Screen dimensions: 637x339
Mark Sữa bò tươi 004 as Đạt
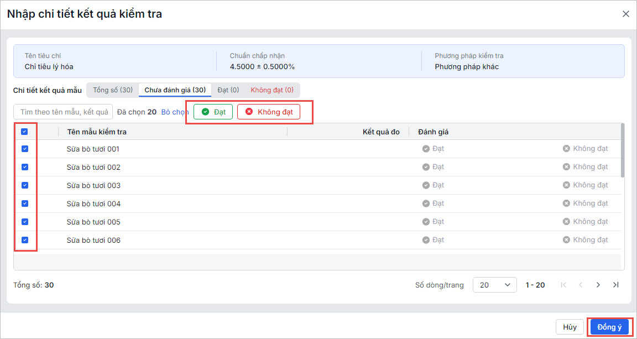point(434,204)
